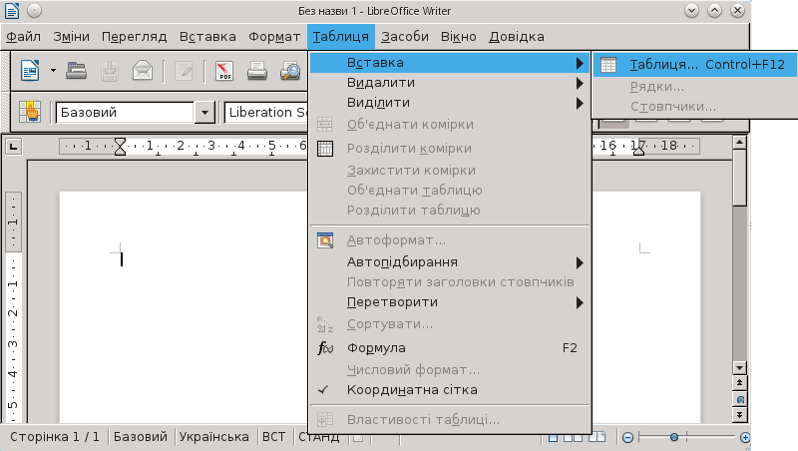Click the left indent marker on ruler

(120, 147)
